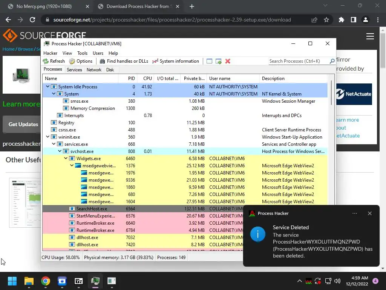Collapse the services.exe tree node

tap(54, 144)
